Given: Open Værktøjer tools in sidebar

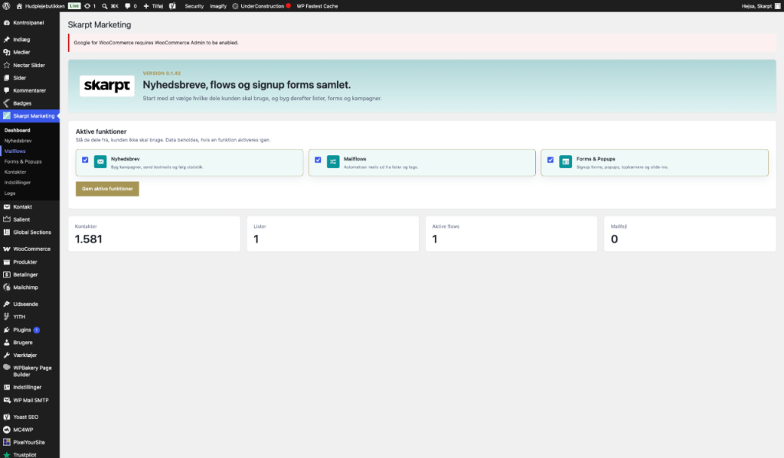Looking at the screenshot, I should pyautogui.click(x=30, y=355).
